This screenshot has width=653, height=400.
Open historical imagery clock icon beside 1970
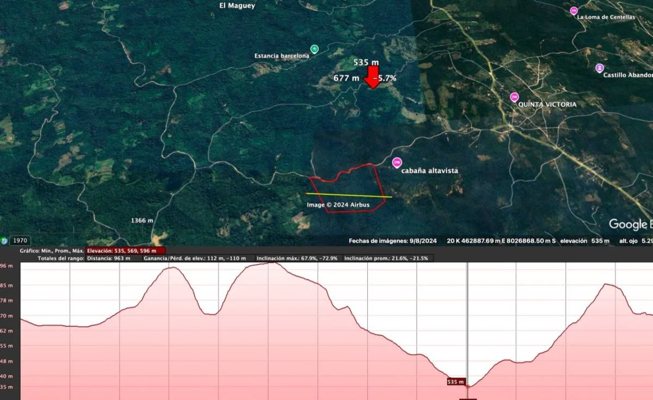click(4, 241)
